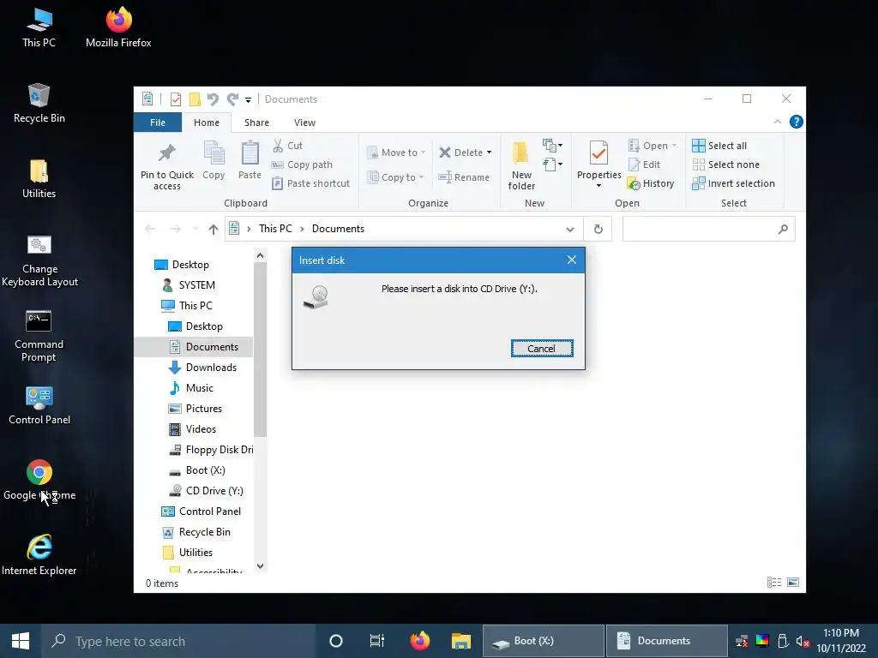Select Internet Explorer desktop icon

[x=39, y=555]
